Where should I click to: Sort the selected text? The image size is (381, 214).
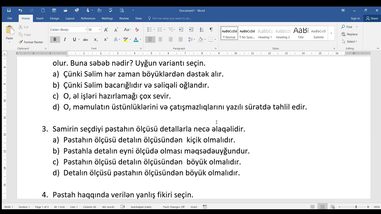click(201, 30)
